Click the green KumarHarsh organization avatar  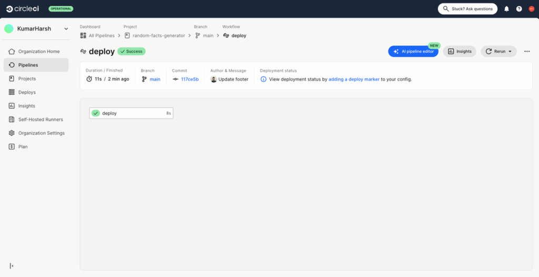(9, 29)
